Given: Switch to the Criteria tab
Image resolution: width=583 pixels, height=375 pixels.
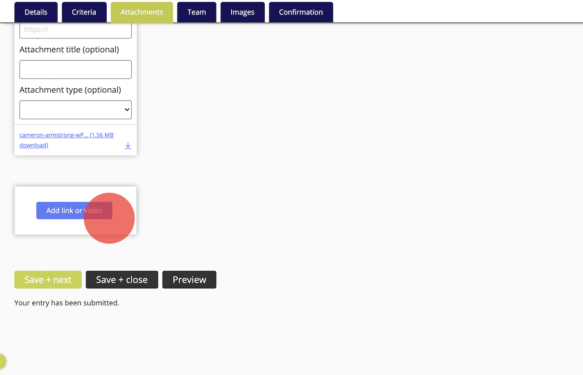Looking at the screenshot, I should click(x=84, y=12).
